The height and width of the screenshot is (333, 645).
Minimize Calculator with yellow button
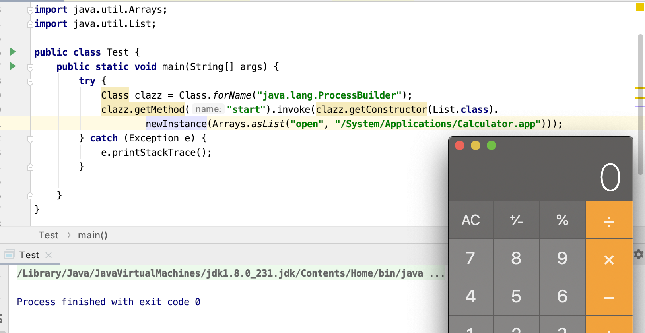click(x=476, y=145)
